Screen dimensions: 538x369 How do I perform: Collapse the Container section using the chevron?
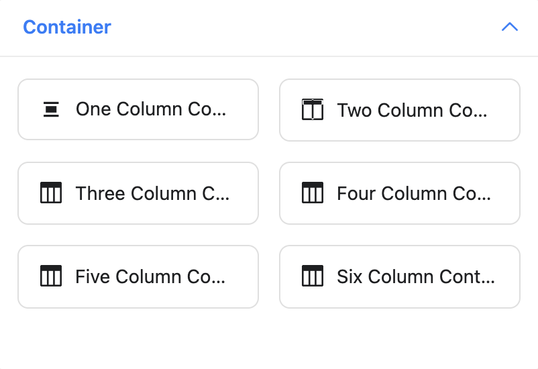(510, 27)
